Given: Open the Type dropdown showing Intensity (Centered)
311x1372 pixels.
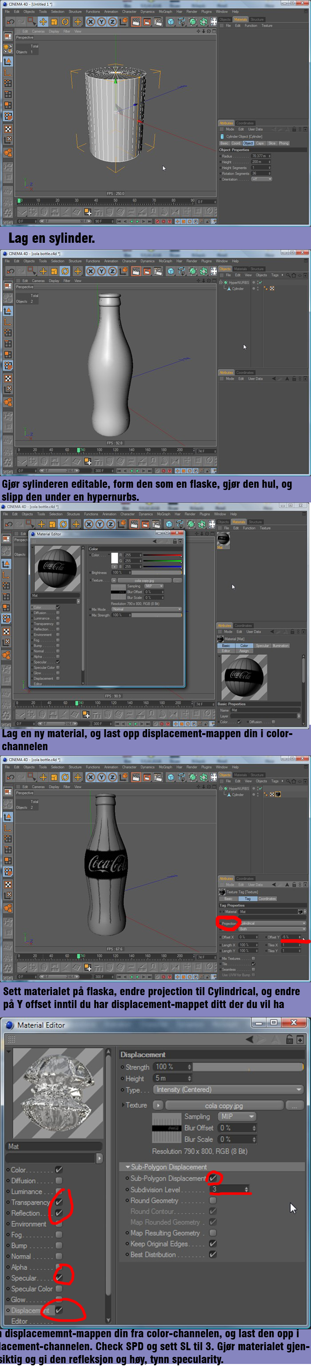Looking at the screenshot, I should (229, 1090).
